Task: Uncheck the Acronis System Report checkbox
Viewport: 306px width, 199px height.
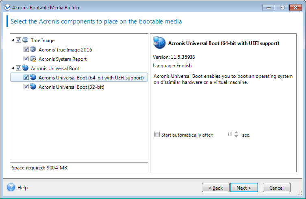Action: point(26,59)
